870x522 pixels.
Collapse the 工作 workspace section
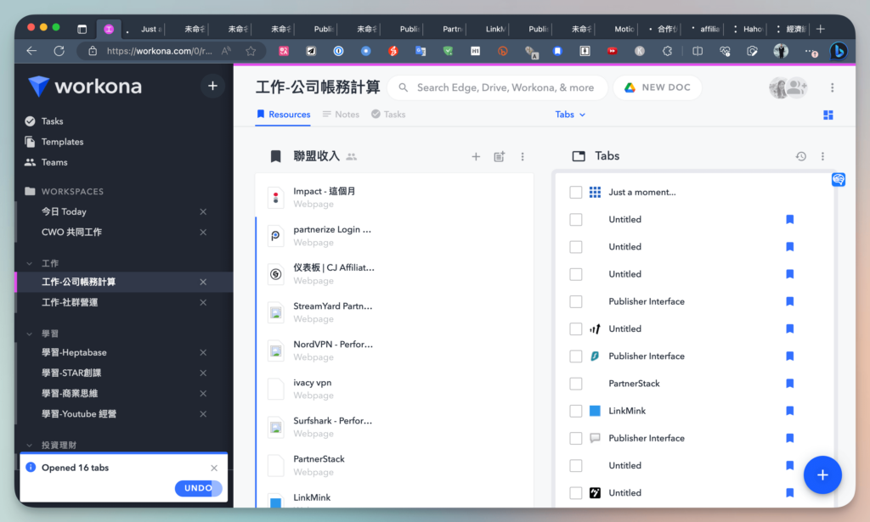(30, 264)
